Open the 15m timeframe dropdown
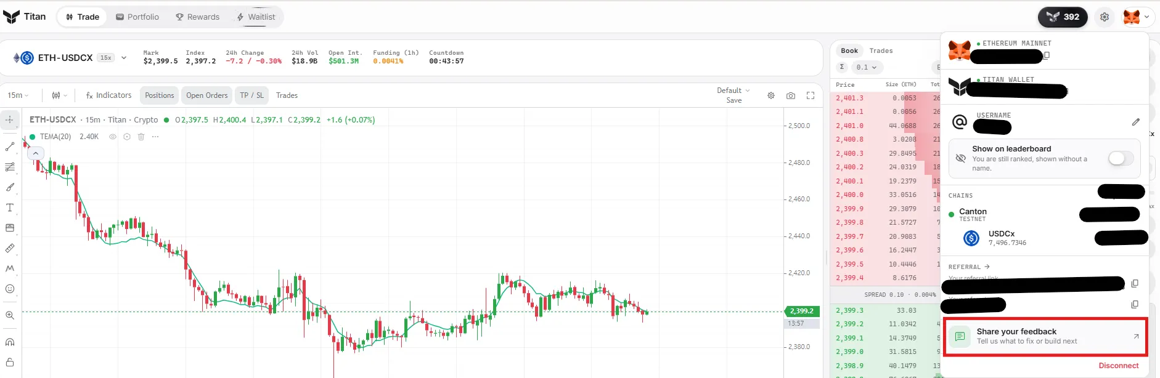The height and width of the screenshot is (378, 1160). [18, 95]
